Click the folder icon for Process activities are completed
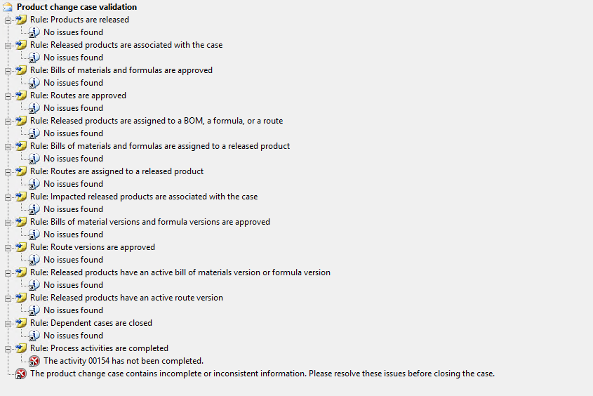This screenshot has width=593, height=396. click(x=21, y=348)
